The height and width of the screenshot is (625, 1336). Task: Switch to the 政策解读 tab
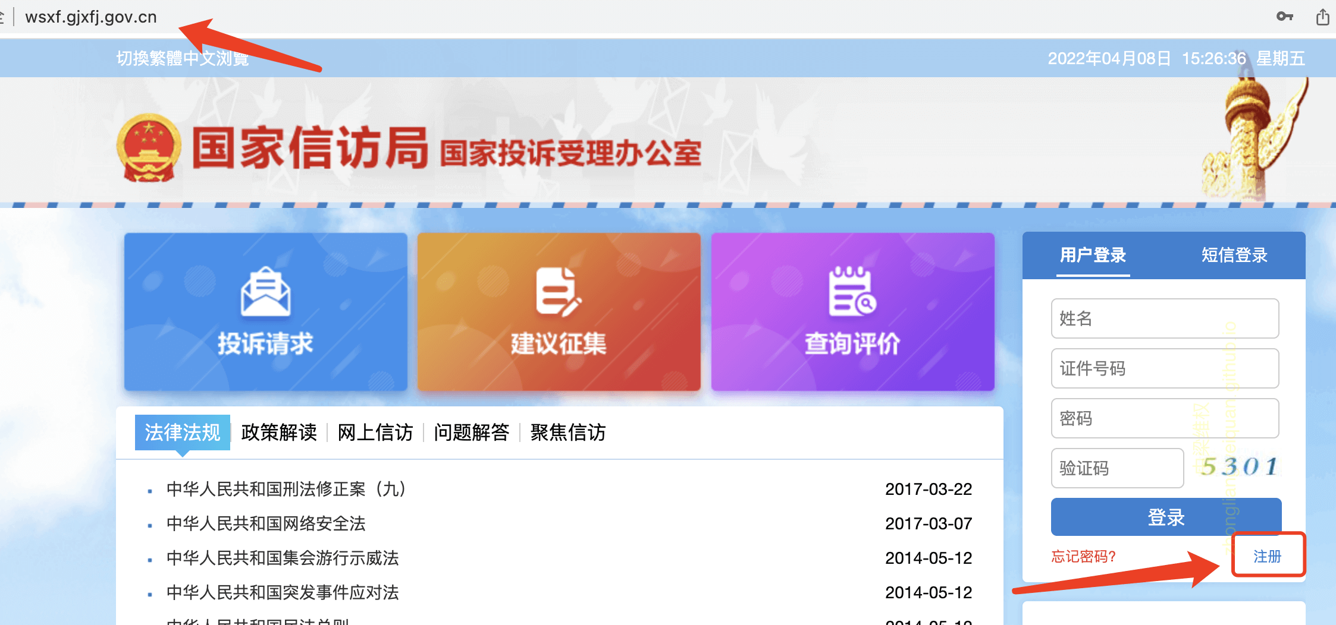[279, 433]
